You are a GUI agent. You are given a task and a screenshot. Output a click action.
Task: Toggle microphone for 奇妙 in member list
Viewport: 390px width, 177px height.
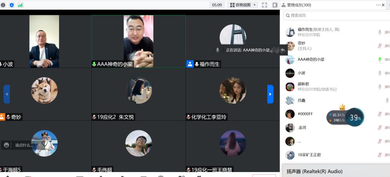tap(379, 46)
